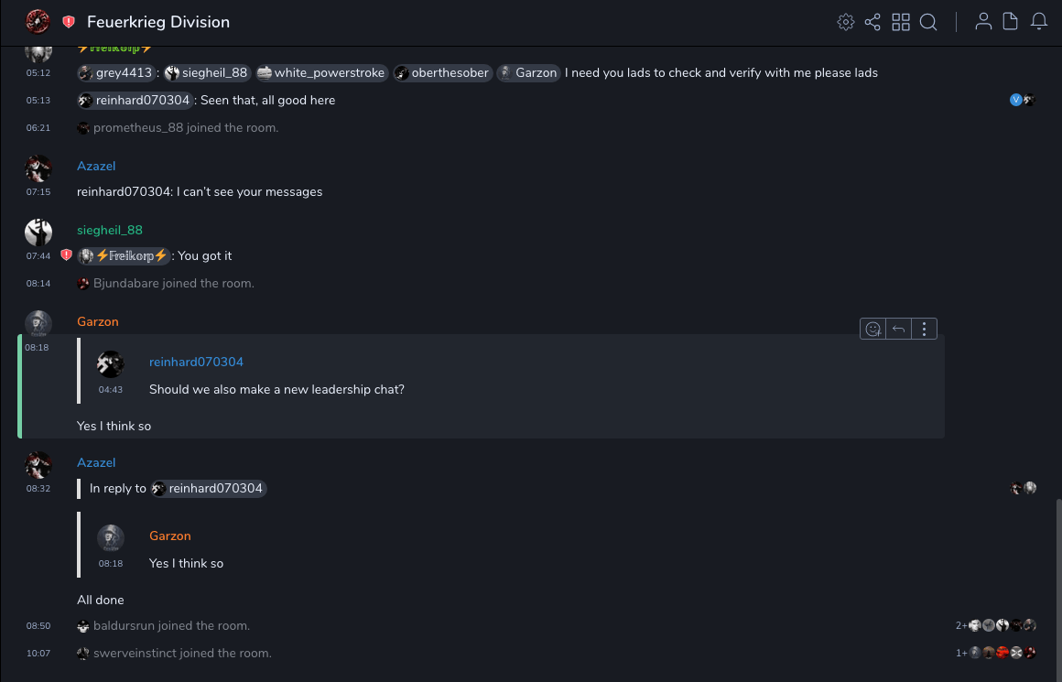Click the Feuerkrieg Division room avatar
The height and width of the screenshot is (682, 1062).
click(x=38, y=21)
